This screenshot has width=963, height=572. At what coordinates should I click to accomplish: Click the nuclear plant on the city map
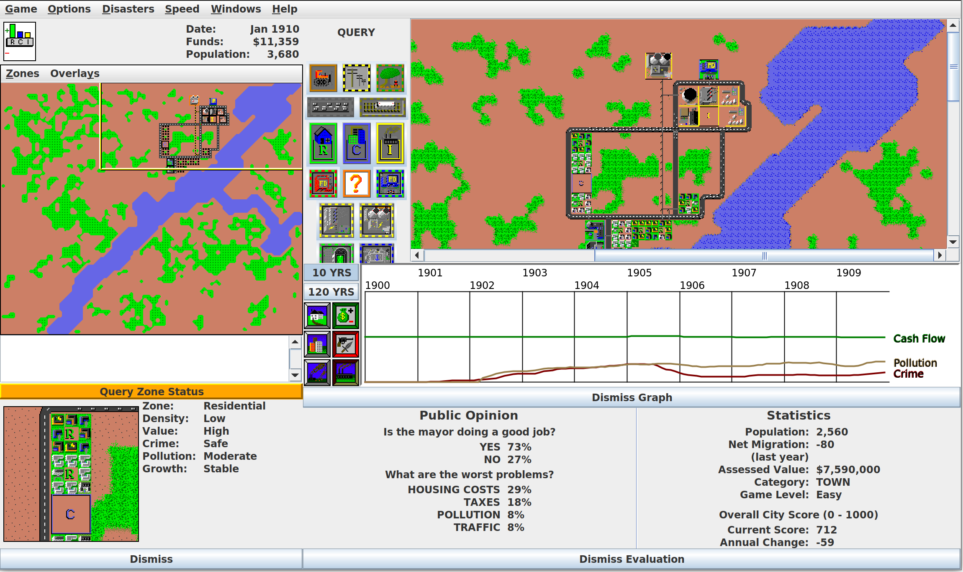[658, 66]
